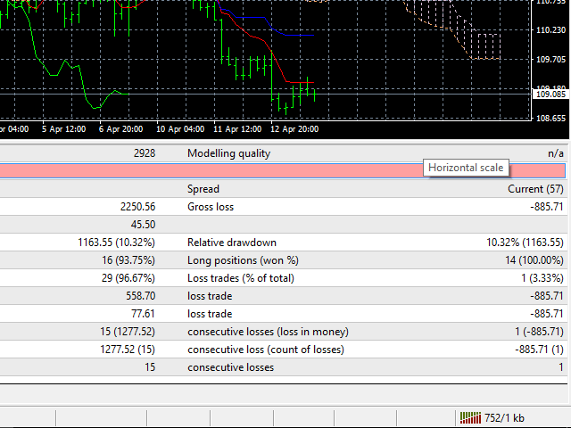Select the Long positions (won %) row

(285, 259)
